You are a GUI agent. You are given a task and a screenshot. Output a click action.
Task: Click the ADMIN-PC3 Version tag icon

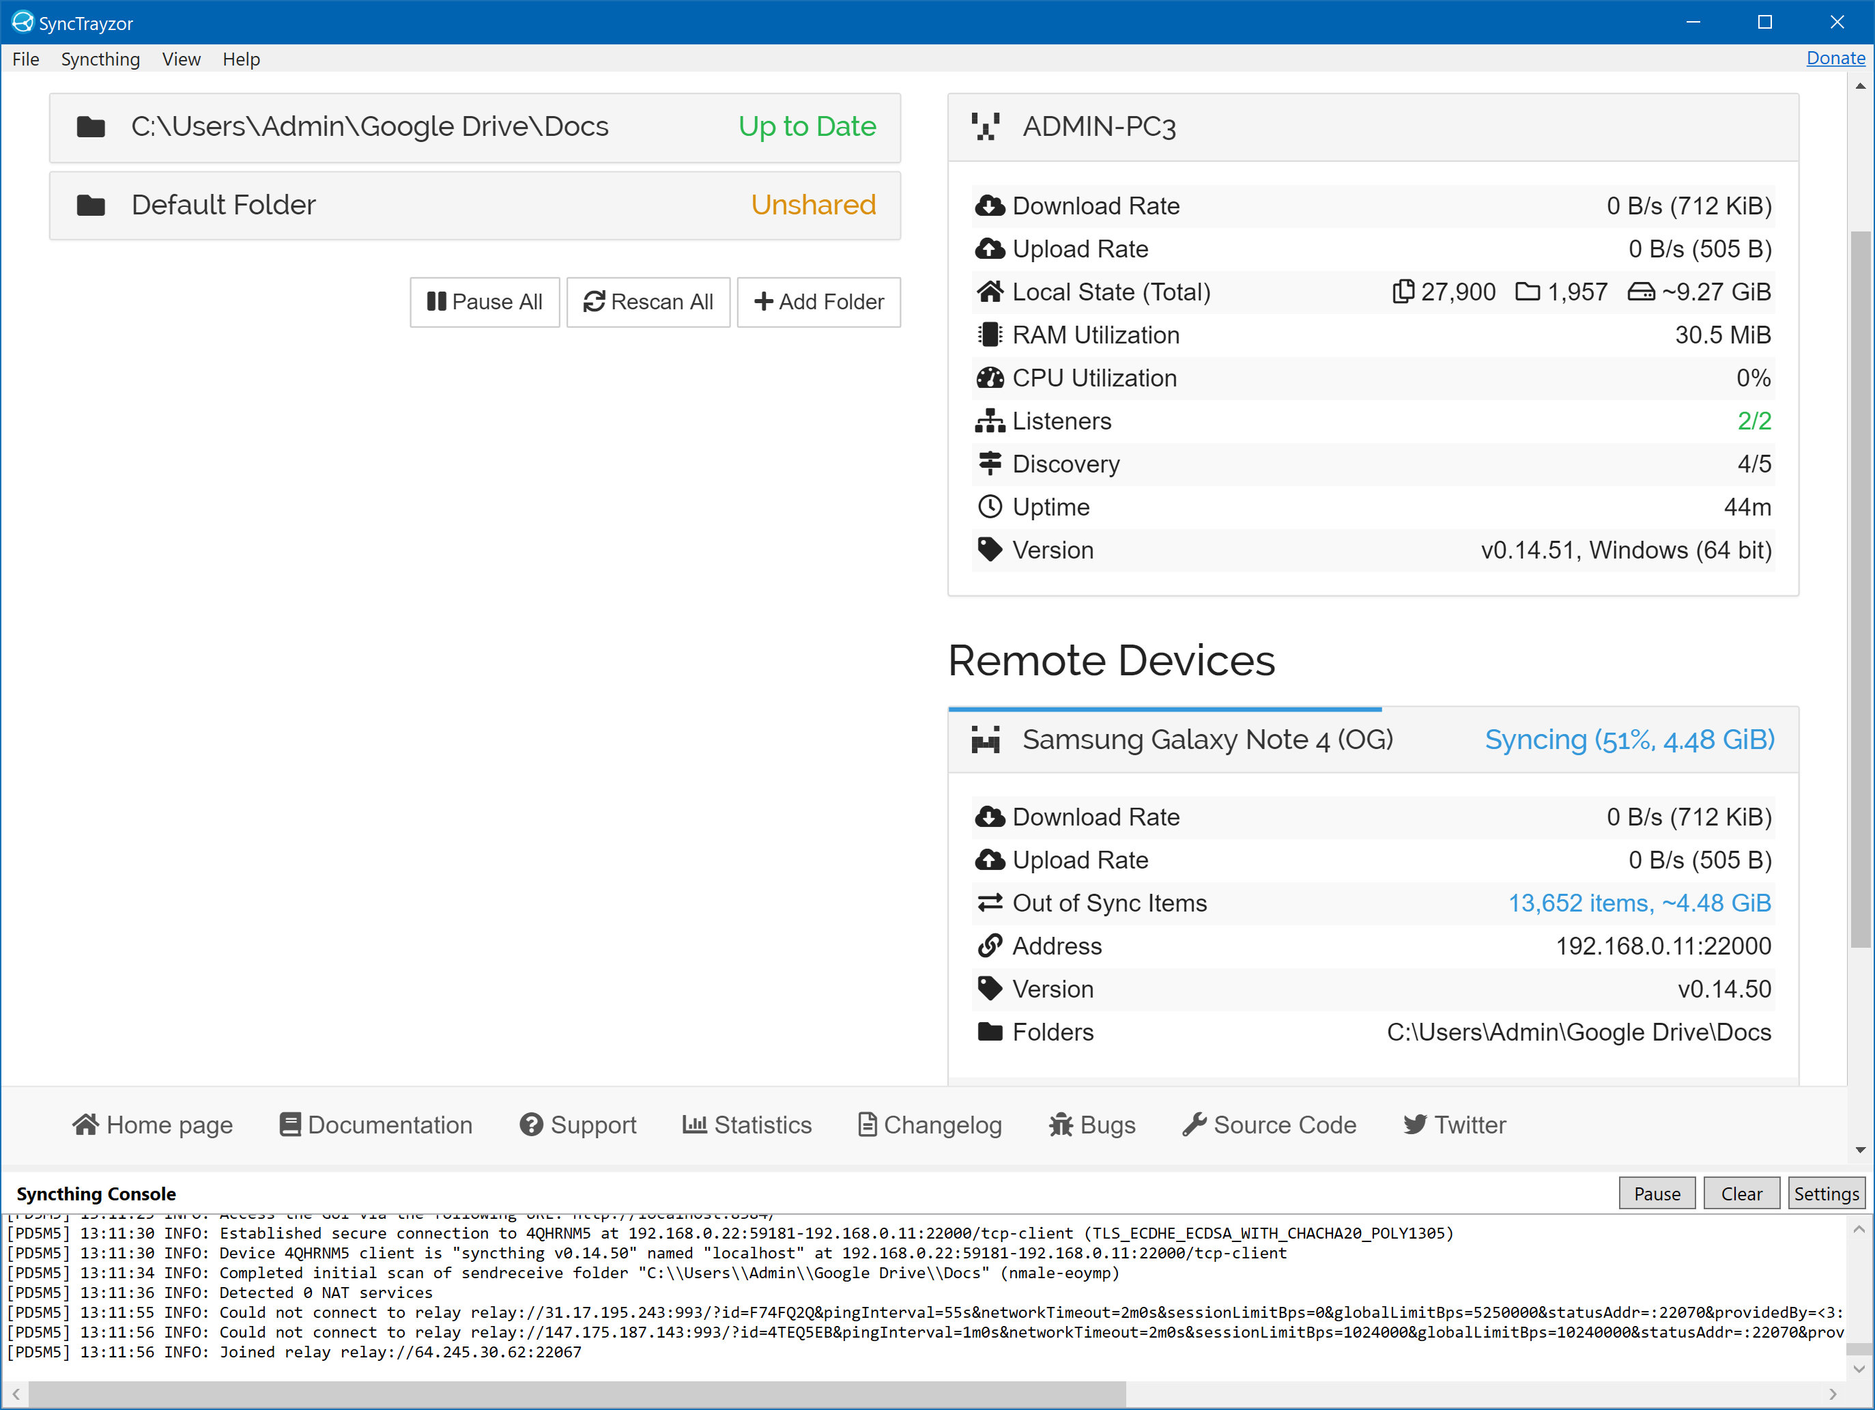pyautogui.click(x=989, y=550)
